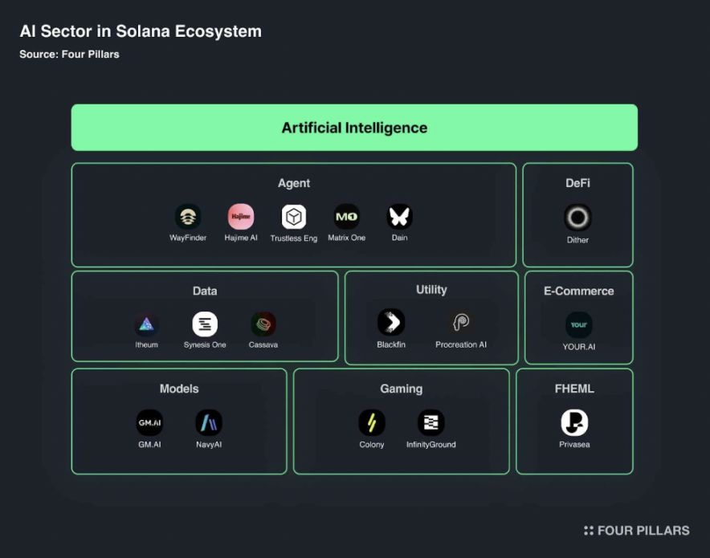
Task: Select the Hajime AI pink icon
Action: point(241,217)
